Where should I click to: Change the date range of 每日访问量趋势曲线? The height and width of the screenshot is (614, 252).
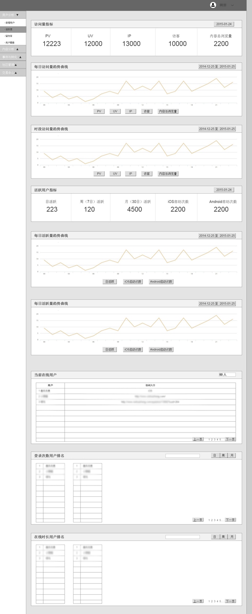click(x=217, y=66)
